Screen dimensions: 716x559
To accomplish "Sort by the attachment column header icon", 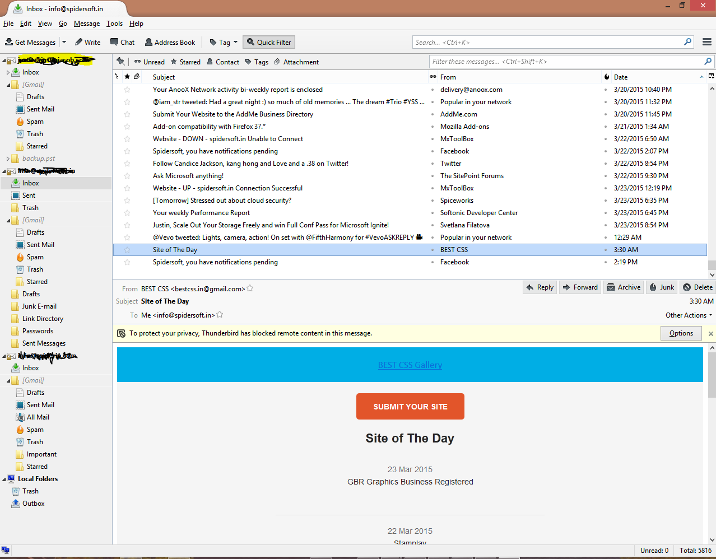I will [136, 77].
